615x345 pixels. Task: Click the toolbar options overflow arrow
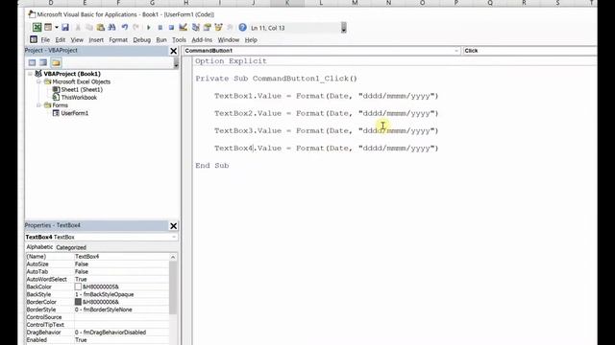click(344, 28)
